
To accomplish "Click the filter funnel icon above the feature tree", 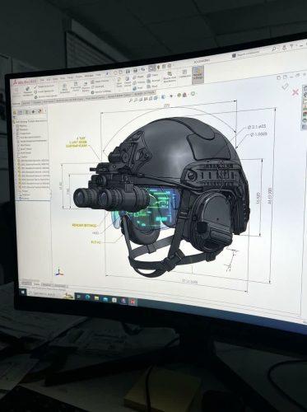I will (x=14, y=118).
